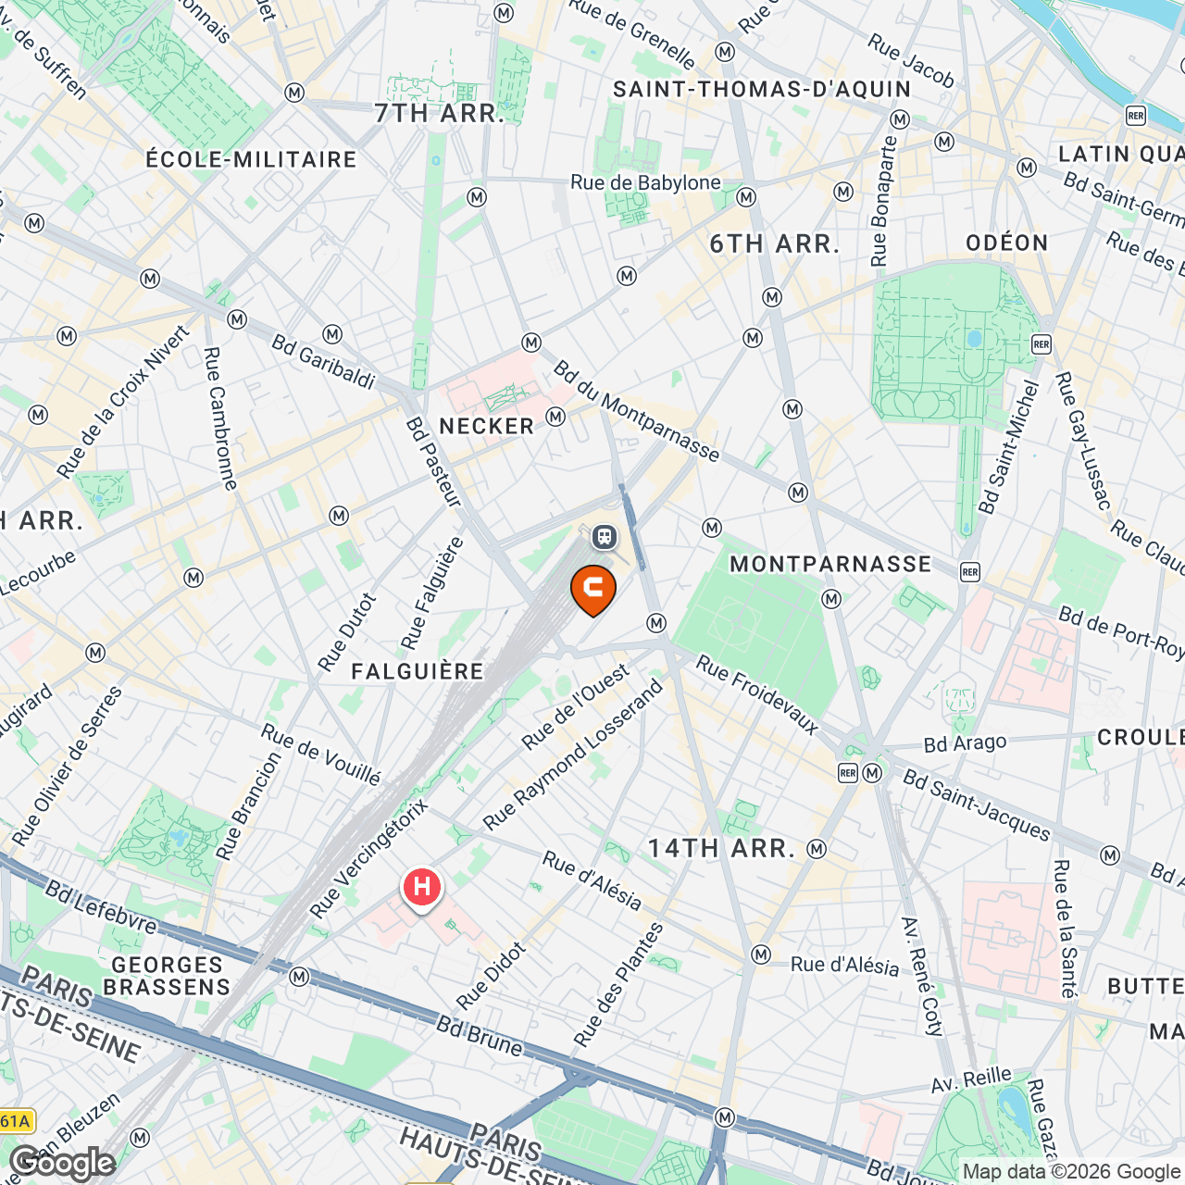The width and height of the screenshot is (1185, 1185).
Task: Select RER icon left of Bd Saint-Jacques
Action: click(x=847, y=773)
